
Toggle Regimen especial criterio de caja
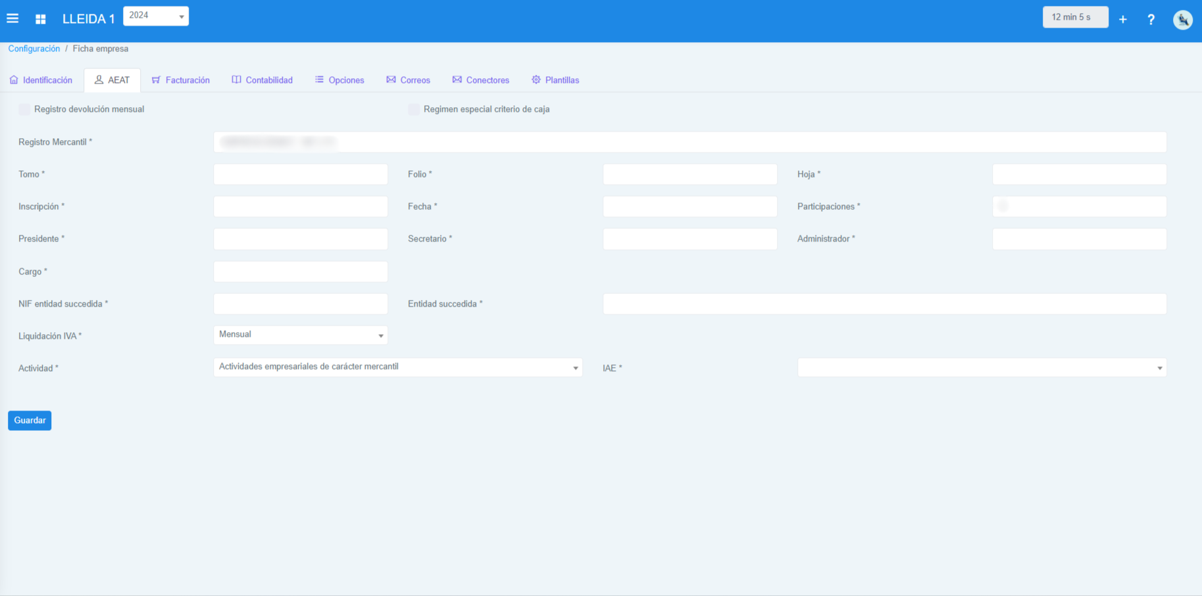pos(414,109)
